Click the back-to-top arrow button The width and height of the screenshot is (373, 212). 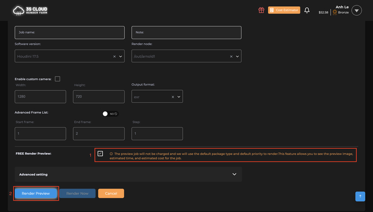(360, 196)
